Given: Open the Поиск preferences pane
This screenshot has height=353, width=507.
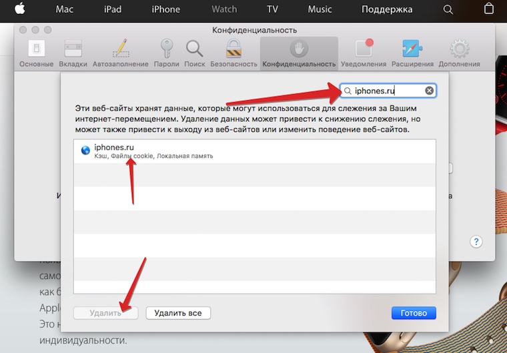Looking at the screenshot, I should (x=194, y=53).
